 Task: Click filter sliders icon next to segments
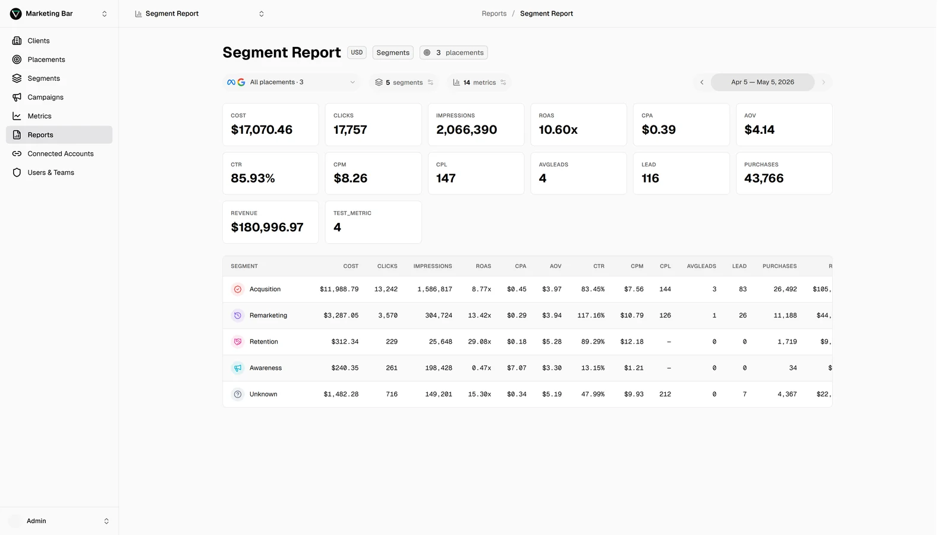[430, 83]
